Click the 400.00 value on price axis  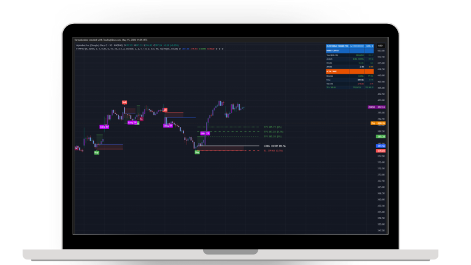pyautogui.click(x=381, y=101)
